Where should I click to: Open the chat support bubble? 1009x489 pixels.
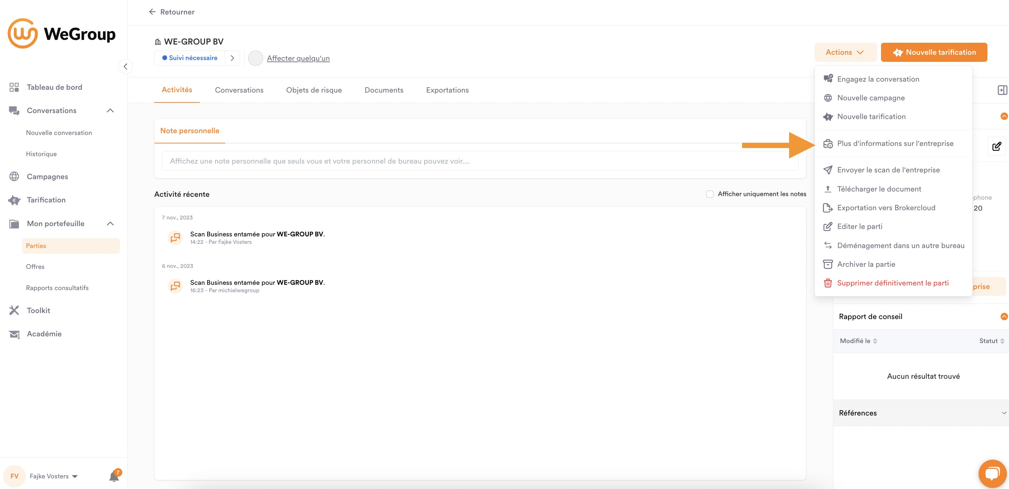click(x=992, y=474)
